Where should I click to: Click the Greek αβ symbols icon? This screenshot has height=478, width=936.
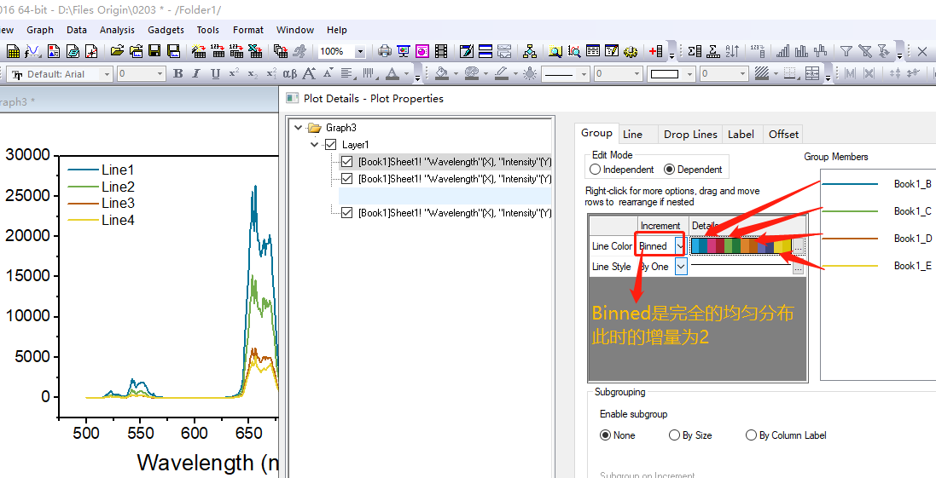coord(289,74)
